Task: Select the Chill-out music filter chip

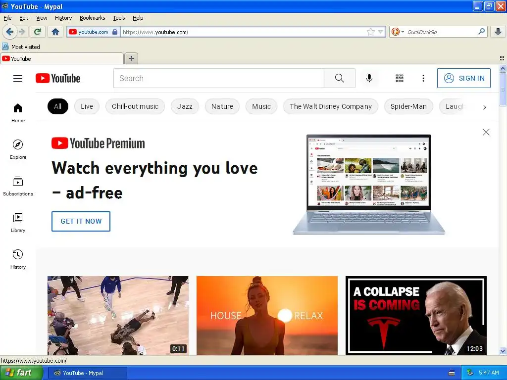Action: 135,106
